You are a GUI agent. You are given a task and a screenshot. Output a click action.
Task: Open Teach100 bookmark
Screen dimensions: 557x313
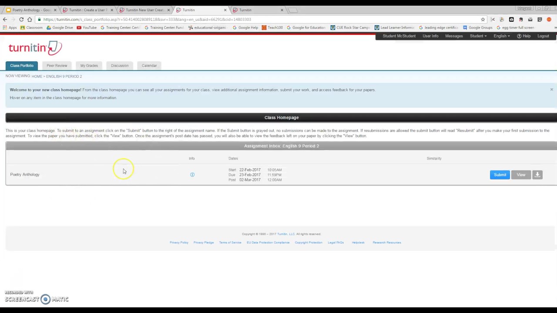pos(272,27)
